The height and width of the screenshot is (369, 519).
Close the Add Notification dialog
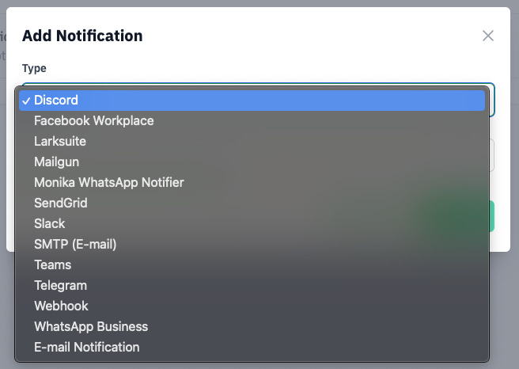click(x=488, y=36)
